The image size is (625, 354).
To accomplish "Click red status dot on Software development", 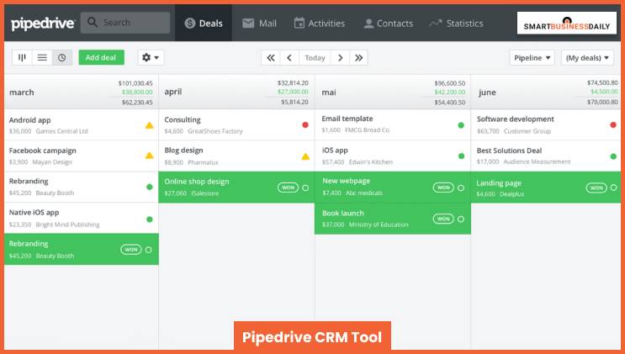I will pos(613,124).
